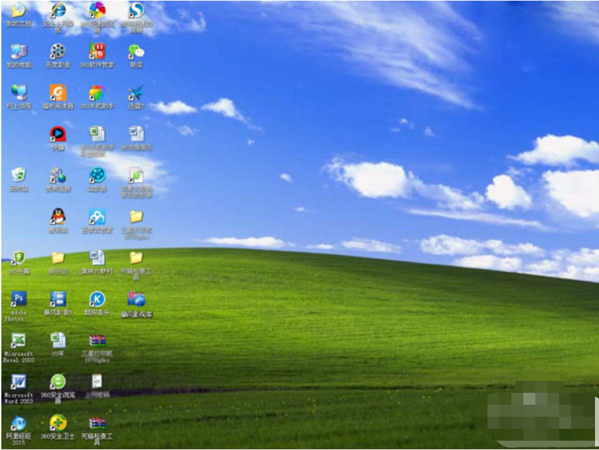Viewport: 599px width, 450px height.
Task: Select the Microsoft Word 2003 shortcut
Action: (x=19, y=382)
